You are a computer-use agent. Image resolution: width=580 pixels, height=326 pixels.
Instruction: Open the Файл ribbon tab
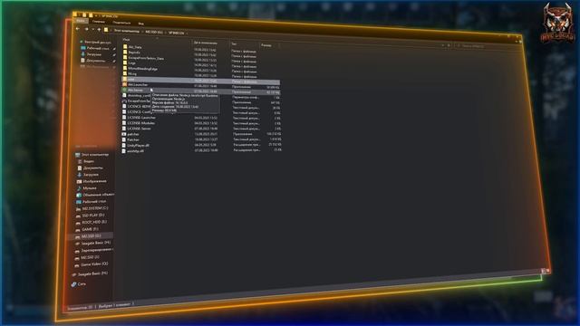81,21
